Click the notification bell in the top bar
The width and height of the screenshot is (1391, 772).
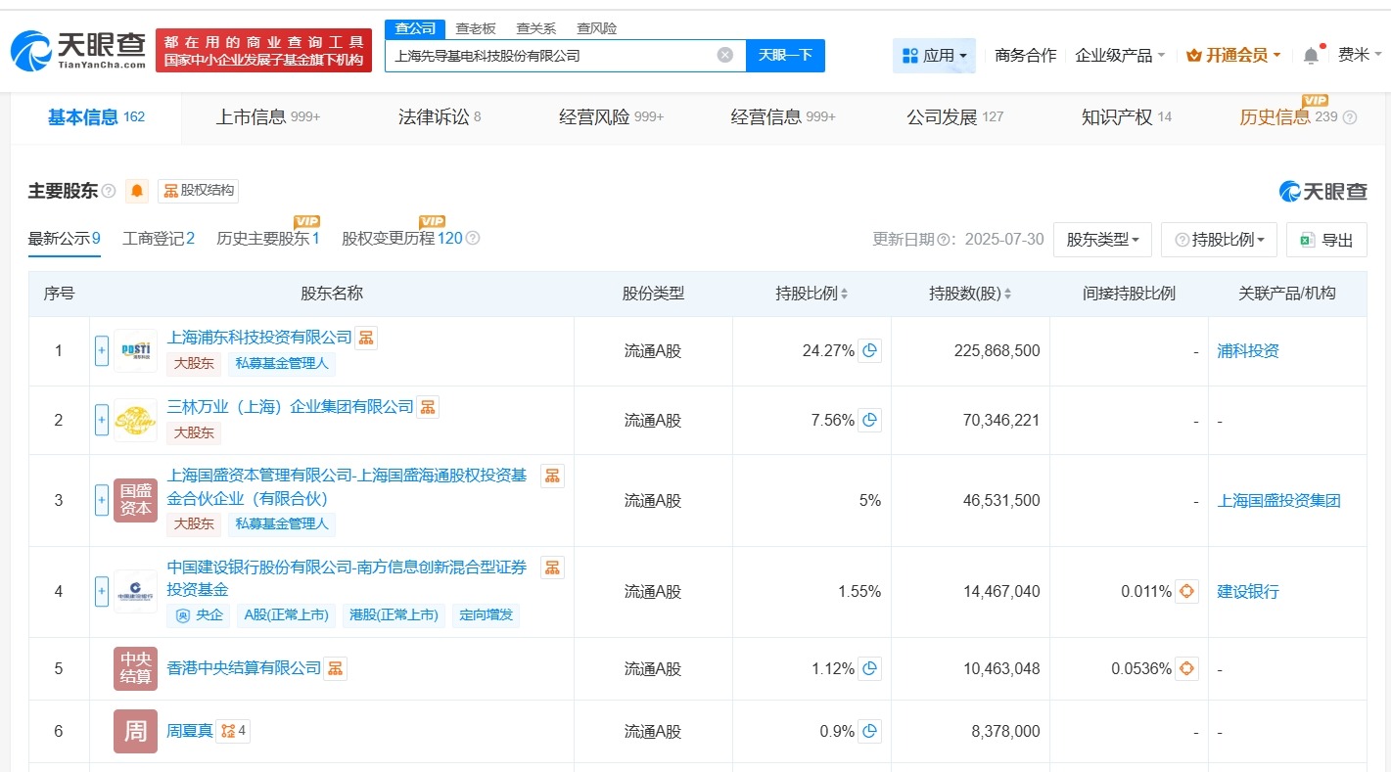(x=1310, y=55)
